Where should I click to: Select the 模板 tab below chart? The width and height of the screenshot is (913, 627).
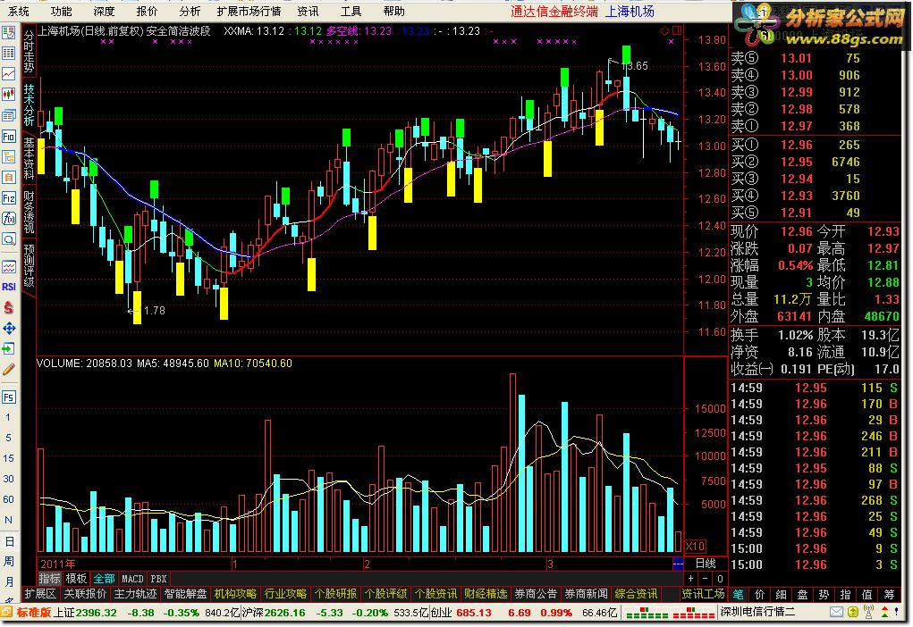click(76, 579)
